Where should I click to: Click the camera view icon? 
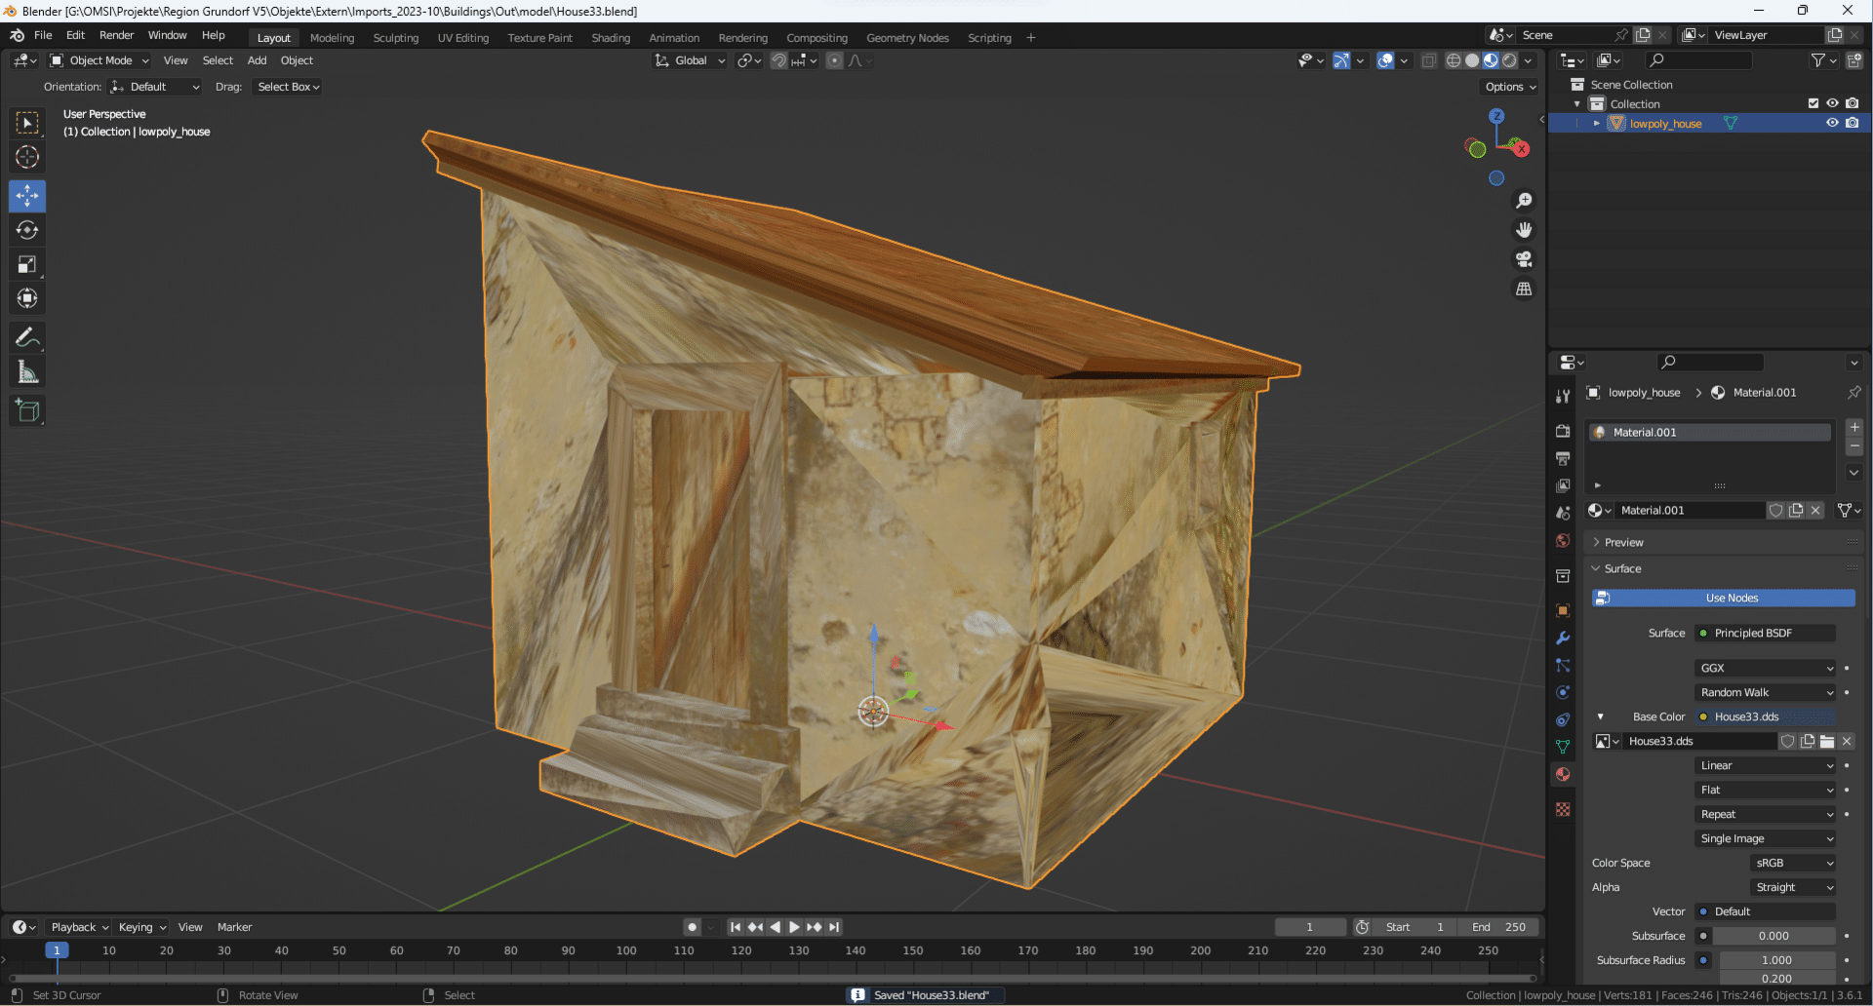pyautogui.click(x=1523, y=259)
